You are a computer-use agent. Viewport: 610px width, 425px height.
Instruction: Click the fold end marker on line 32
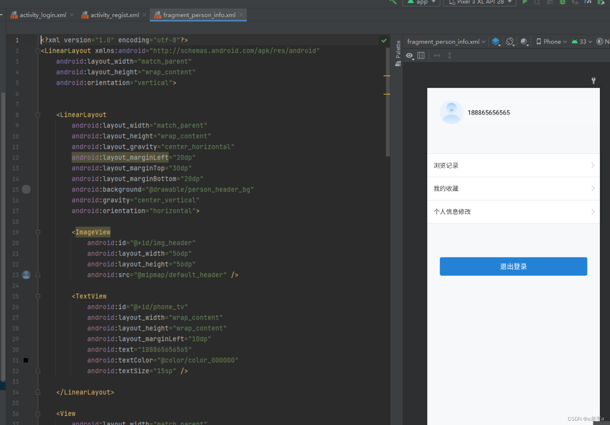point(38,371)
